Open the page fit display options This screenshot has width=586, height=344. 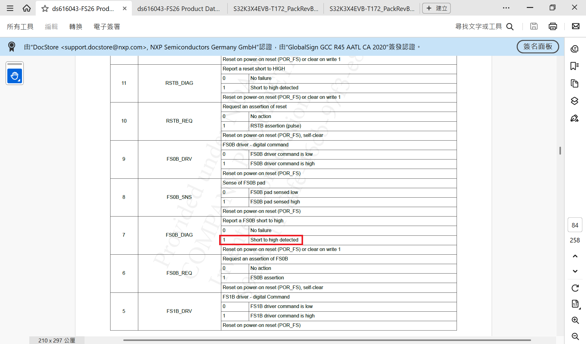575,304
